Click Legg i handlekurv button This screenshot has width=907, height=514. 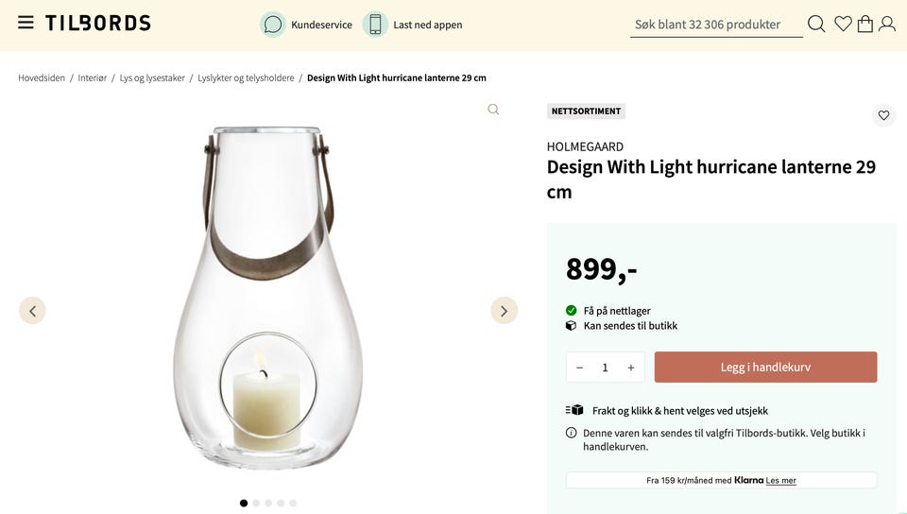point(765,368)
